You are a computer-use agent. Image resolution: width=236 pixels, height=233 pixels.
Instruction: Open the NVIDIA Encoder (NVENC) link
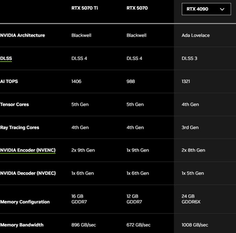[x=28, y=150]
